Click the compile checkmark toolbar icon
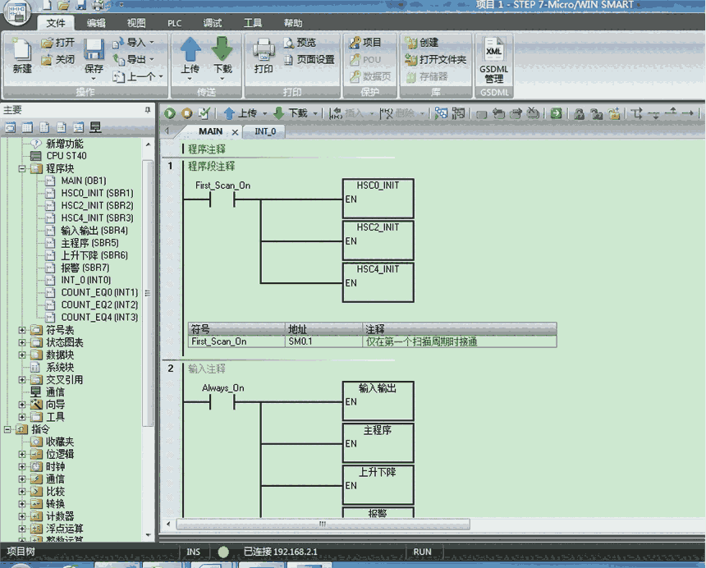This screenshot has height=568, width=706. [204, 113]
